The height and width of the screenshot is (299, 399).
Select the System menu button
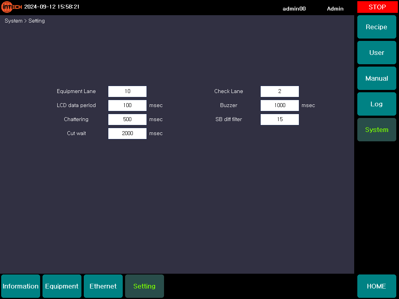click(376, 130)
